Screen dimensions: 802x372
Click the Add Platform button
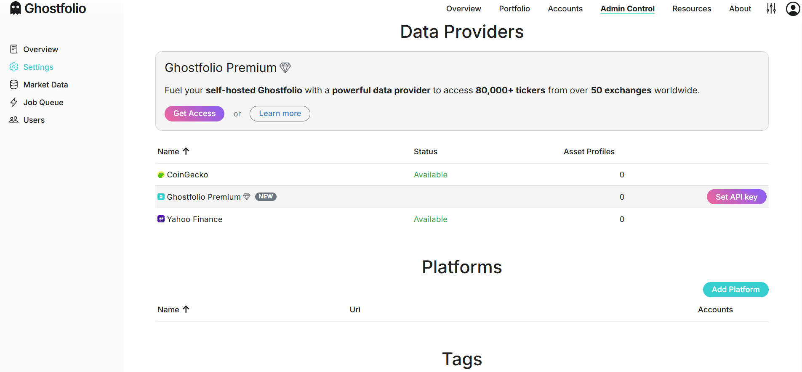click(735, 290)
